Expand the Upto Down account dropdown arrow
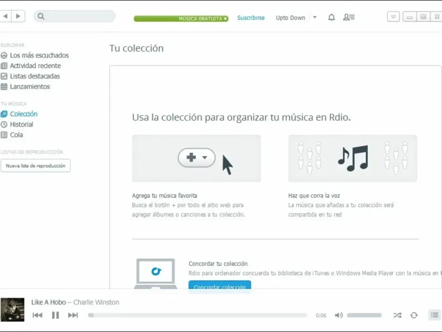Image resolution: width=442 pixels, height=332 pixels. tap(315, 18)
